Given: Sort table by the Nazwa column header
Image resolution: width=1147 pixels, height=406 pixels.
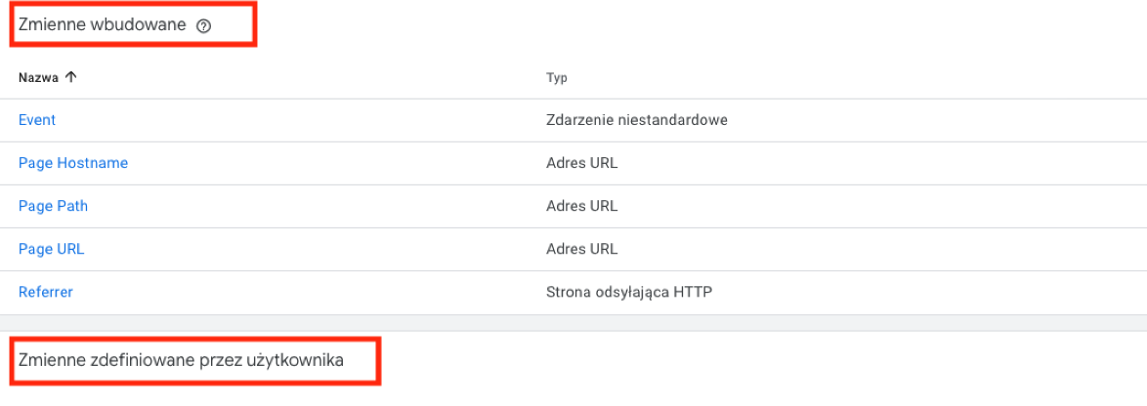Looking at the screenshot, I should 39,77.
